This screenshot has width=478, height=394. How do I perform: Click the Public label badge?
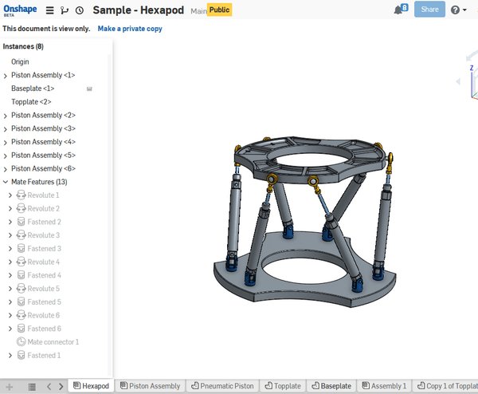coord(220,10)
